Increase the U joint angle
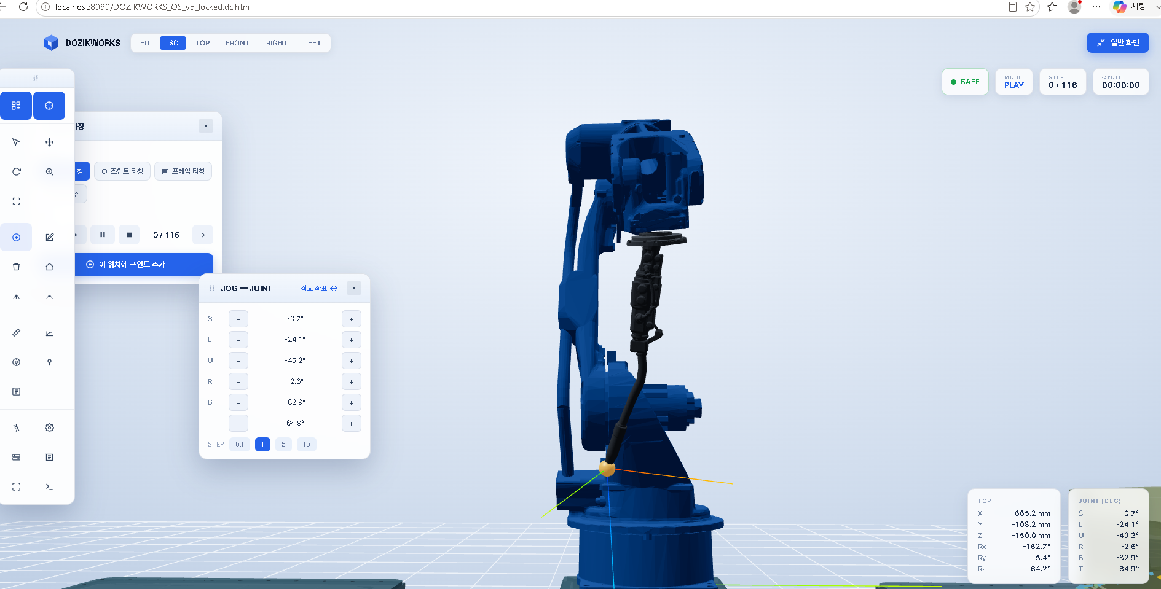 [x=352, y=361]
